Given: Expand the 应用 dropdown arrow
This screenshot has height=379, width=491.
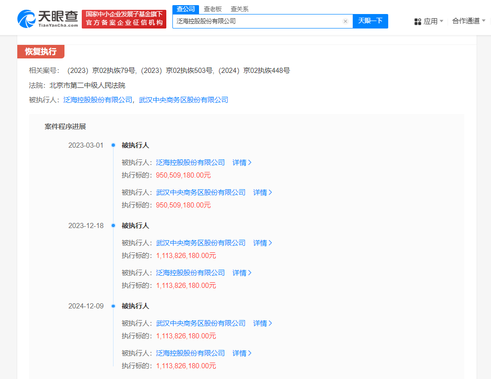Looking at the screenshot, I should tap(441, 21).
